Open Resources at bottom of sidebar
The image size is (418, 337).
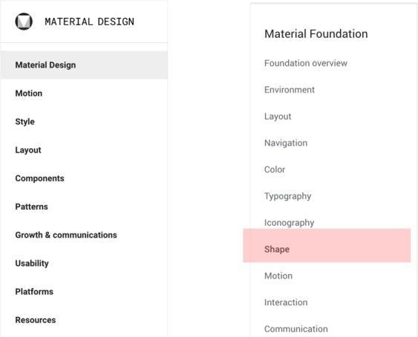pyautogui.click(x=36, y=320)
